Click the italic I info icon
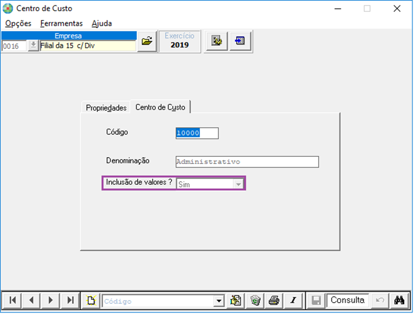 [293, 300]
